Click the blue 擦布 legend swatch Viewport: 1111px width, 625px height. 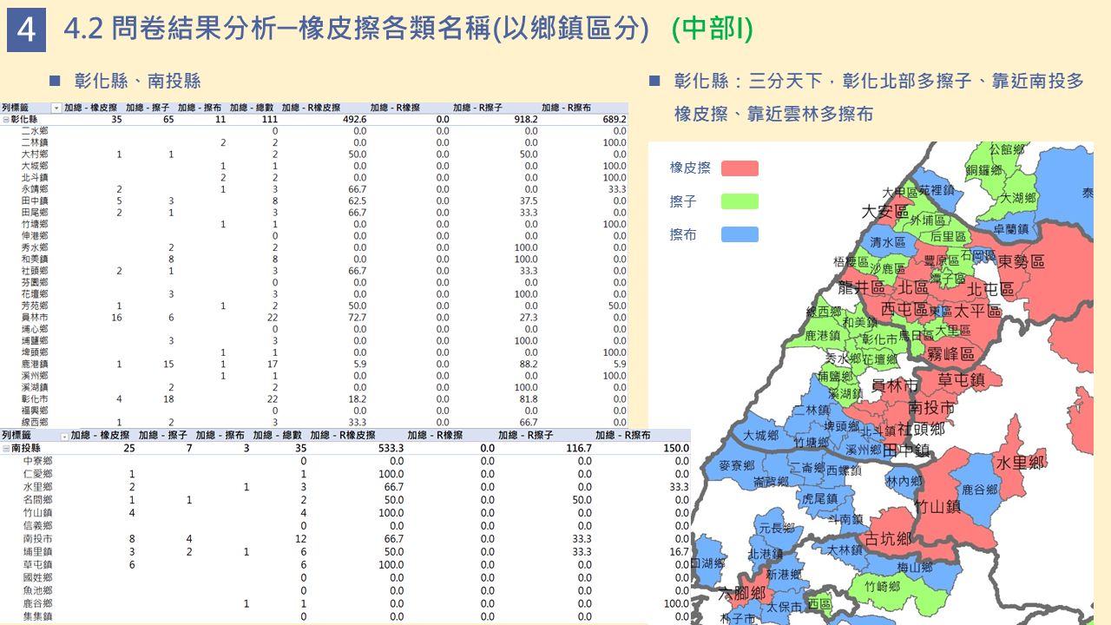[x=740, y=234]
